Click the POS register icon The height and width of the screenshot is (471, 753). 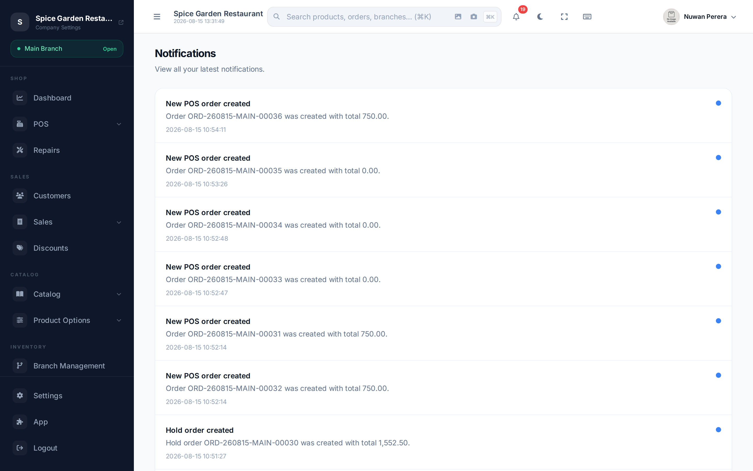20,124
